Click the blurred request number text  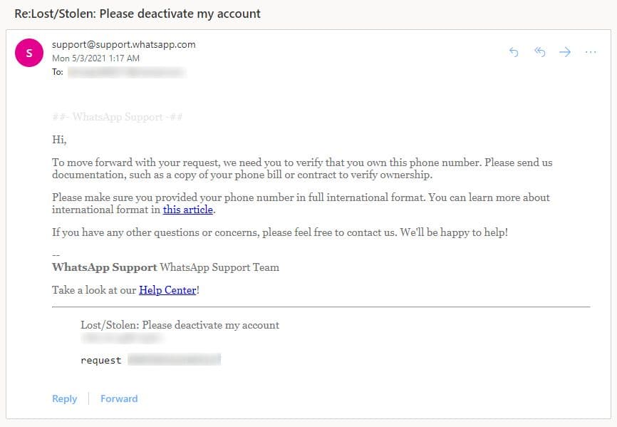coord(174,361)
